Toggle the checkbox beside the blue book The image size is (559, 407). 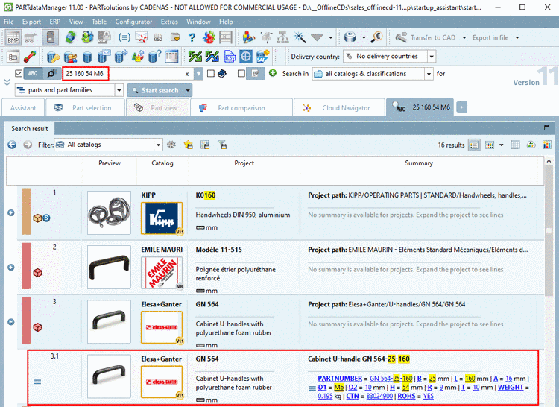(x=211, y=73)
